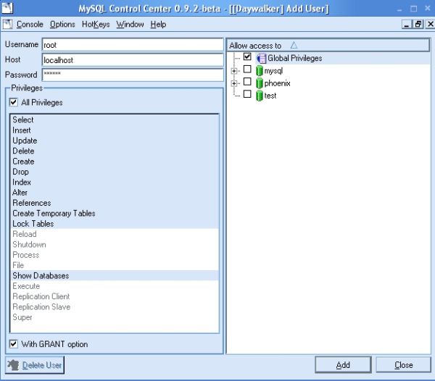Uncheck the Global Privileges checkbox
This screenshot has width=435, height=381.
tap(247, 56)
